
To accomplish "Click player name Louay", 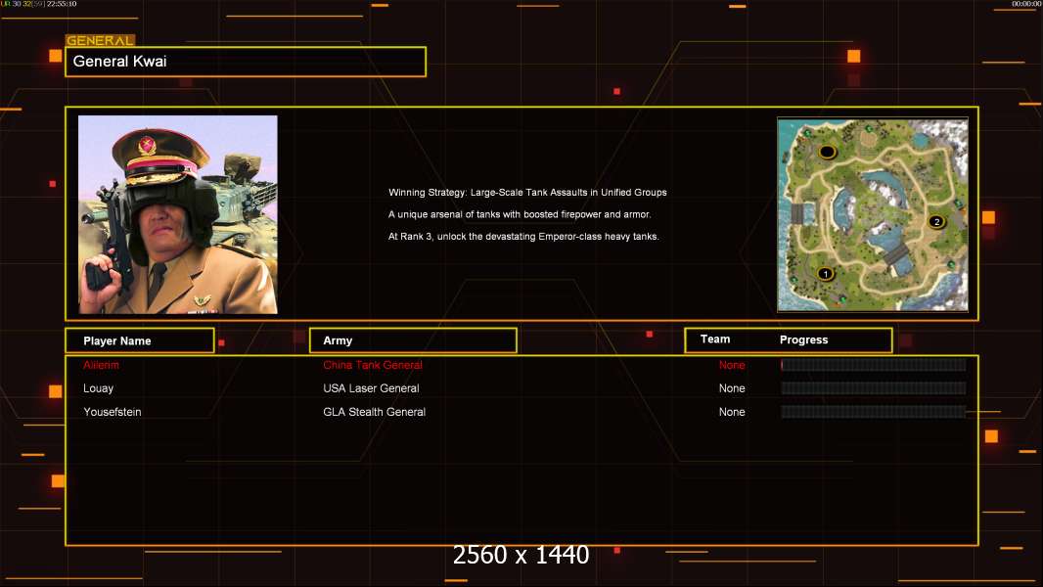I will click(99, 388).
